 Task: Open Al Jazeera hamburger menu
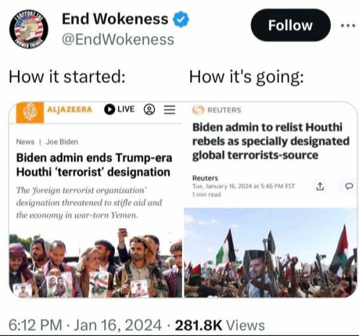pos(170,110)
